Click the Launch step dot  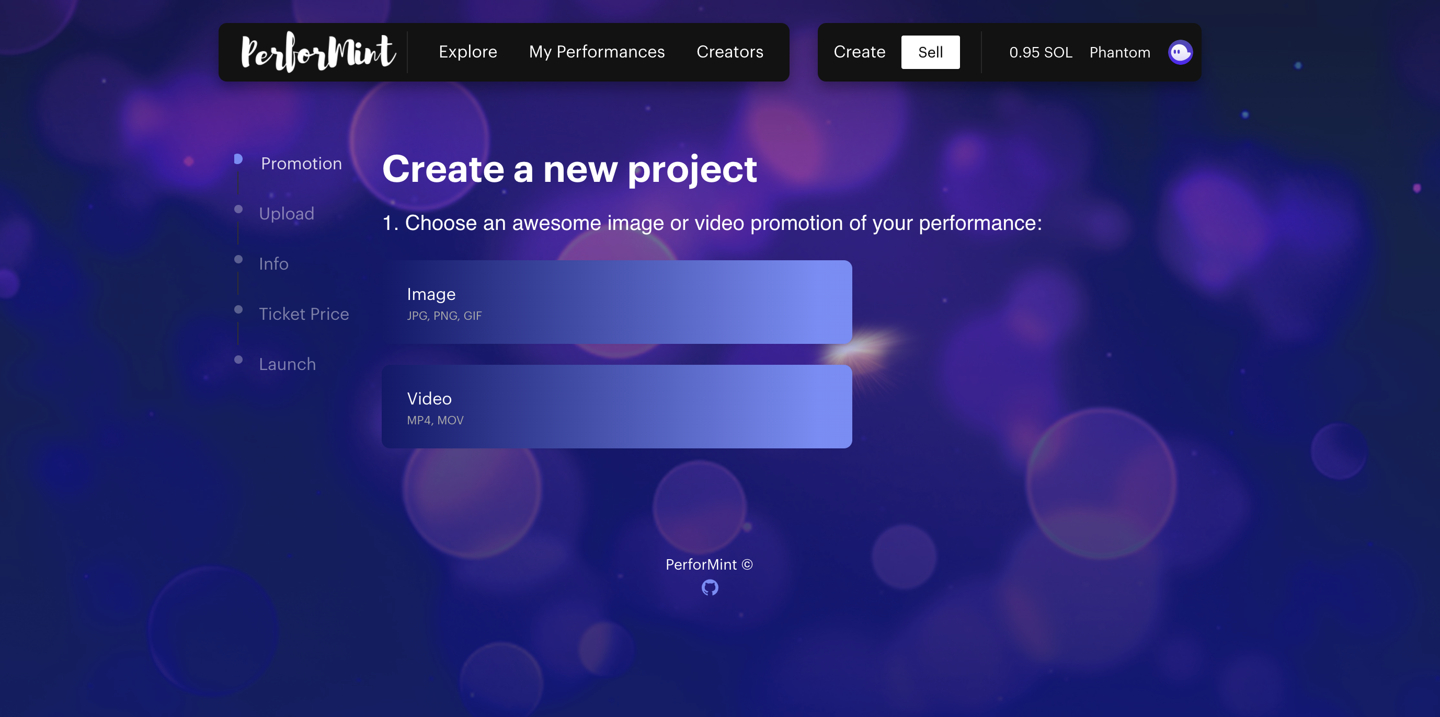238,360
